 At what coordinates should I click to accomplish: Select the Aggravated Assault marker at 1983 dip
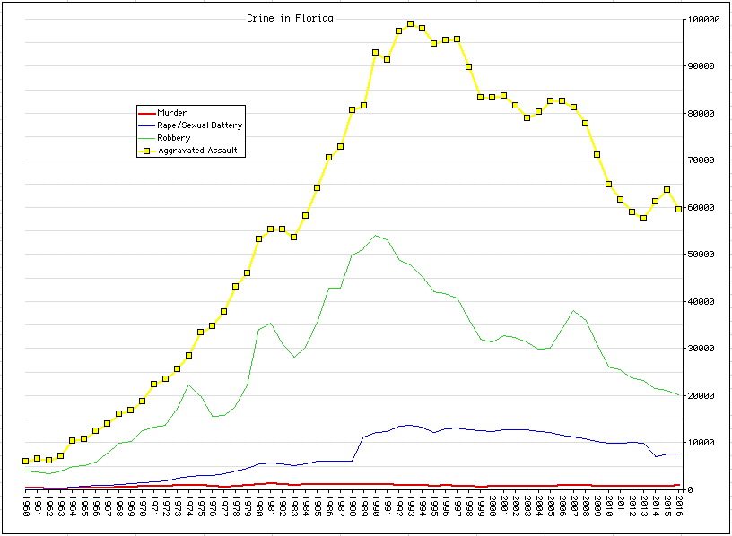tap(293, 237)
